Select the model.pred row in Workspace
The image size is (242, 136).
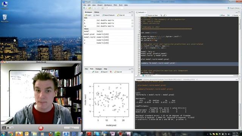[109, 34]
